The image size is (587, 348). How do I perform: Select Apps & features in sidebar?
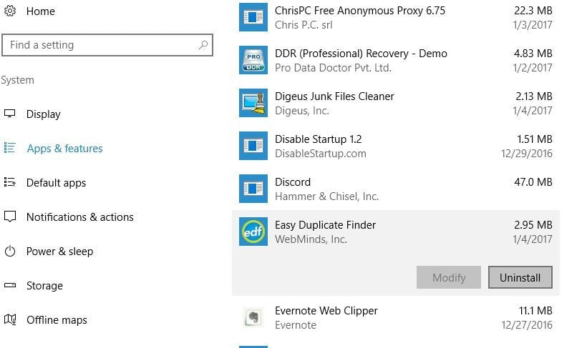(64, 149)
